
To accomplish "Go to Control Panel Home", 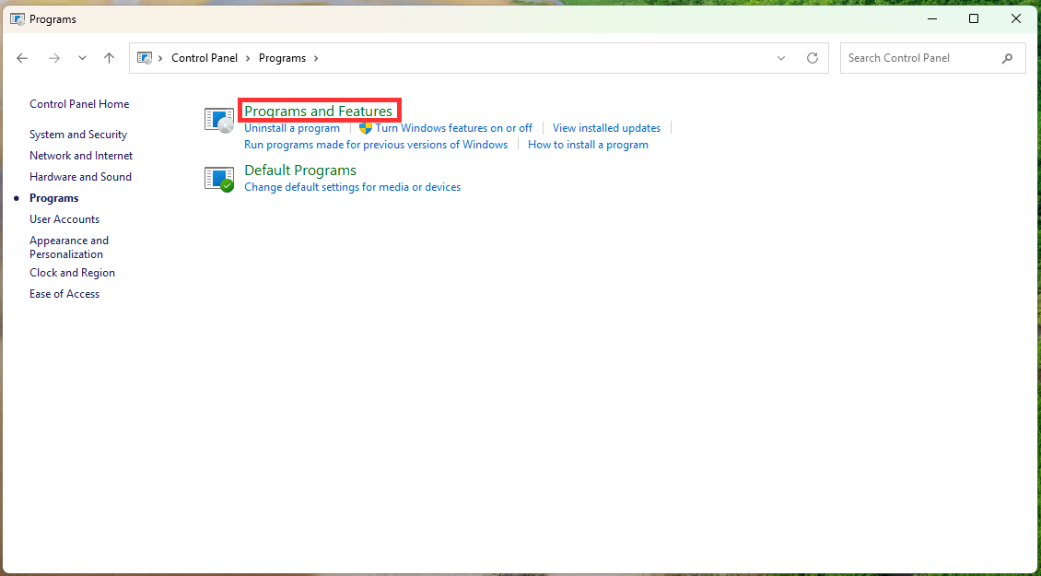I will [x=79, y=104].
